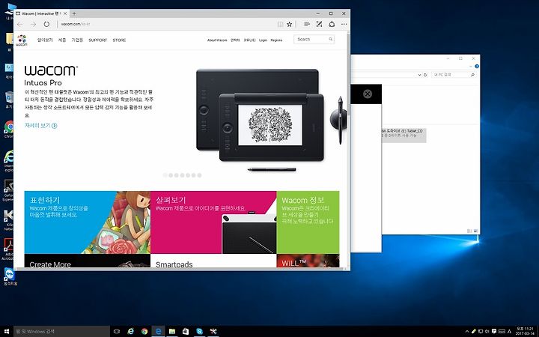The height and width of the screenshot is (337, 539).
Task: Open reading view in Edge address bar
Action: tap(280, 24)
